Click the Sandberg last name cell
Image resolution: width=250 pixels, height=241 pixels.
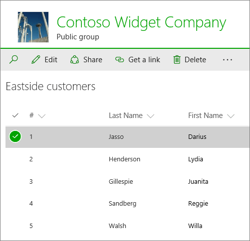pyautogui.click(x=122, y=204)
